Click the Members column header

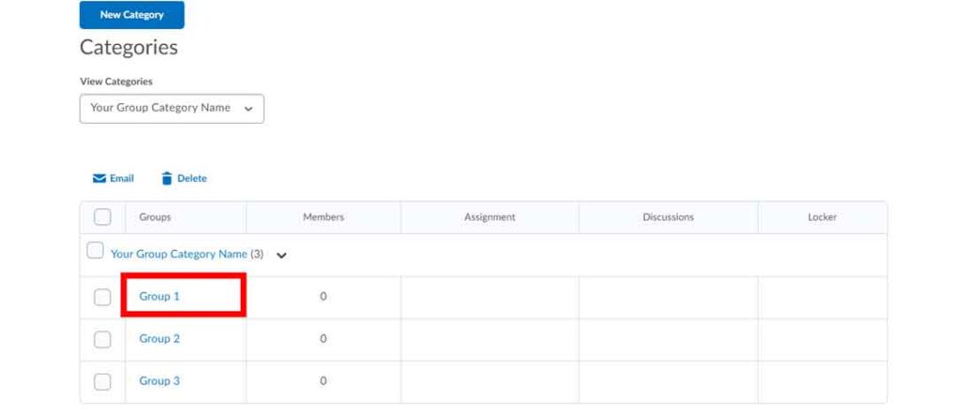(323, 217)
